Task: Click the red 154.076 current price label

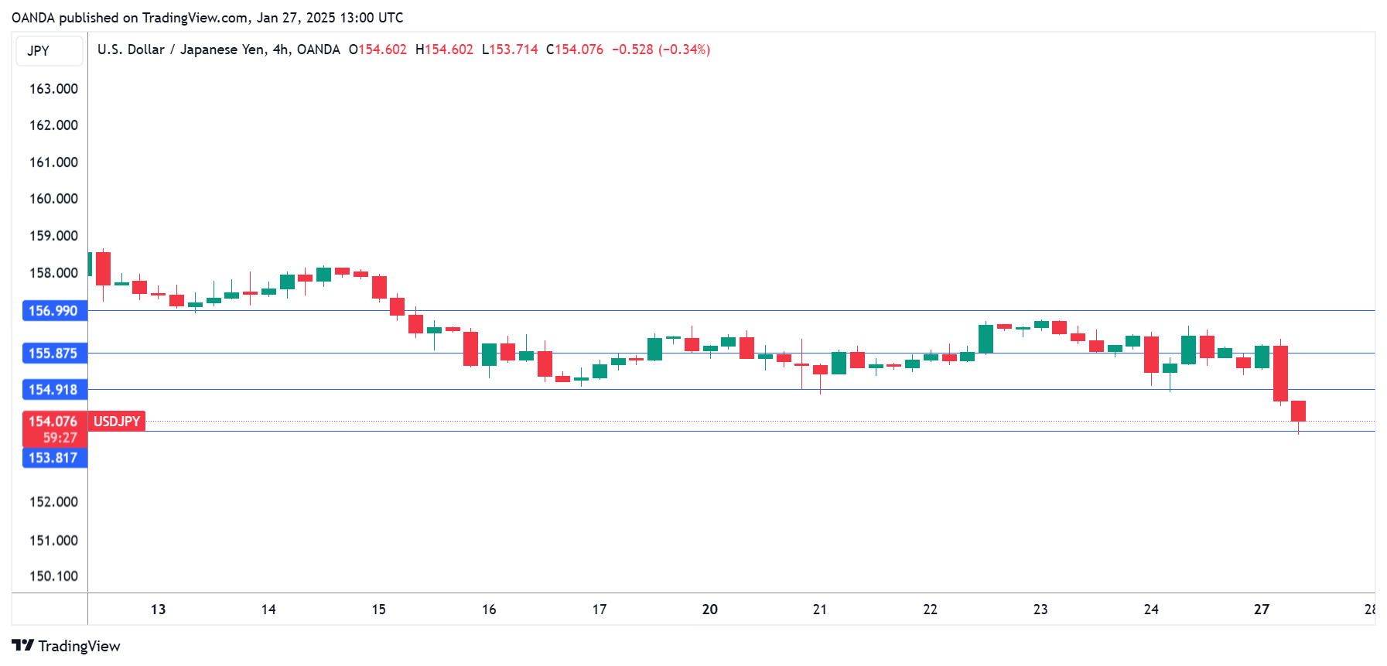Action: pyautogui.click(x=53, y=421)
